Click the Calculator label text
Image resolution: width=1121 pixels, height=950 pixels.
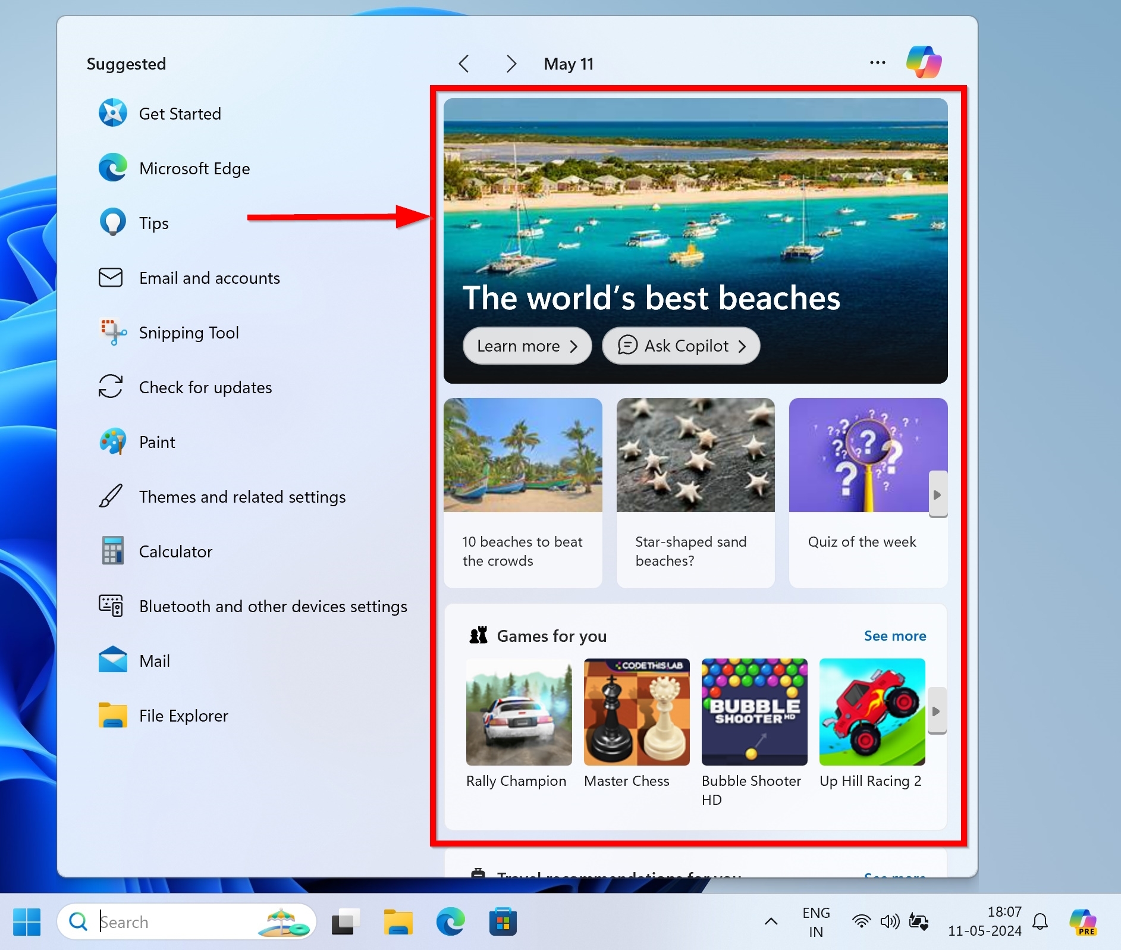175,551
